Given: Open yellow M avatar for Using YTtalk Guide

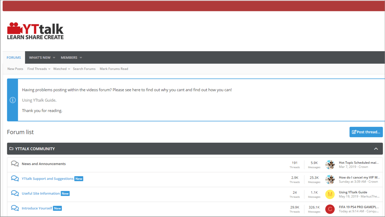Looking at the screenshot, I should (330, 194).
